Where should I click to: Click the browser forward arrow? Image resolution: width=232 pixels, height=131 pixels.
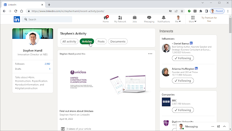tap(10, 11)
